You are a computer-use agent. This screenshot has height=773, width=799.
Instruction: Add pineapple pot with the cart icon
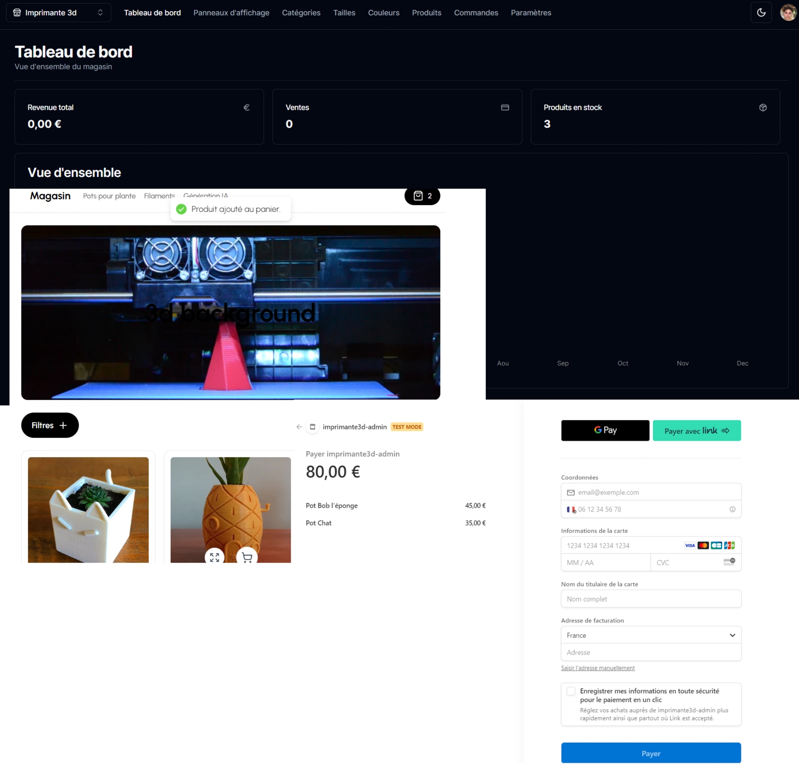pos(247,557)
